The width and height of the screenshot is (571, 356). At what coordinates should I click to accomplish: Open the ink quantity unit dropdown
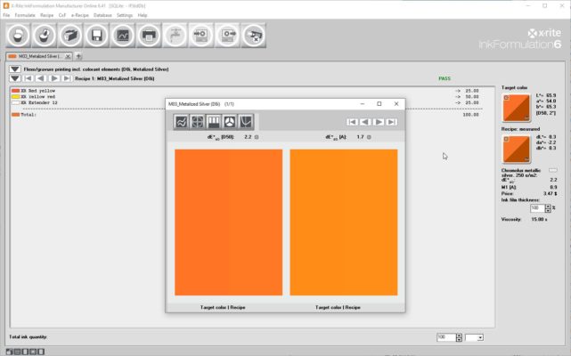475,337
